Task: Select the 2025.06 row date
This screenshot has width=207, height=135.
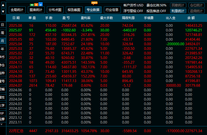Action: [16, 35]
